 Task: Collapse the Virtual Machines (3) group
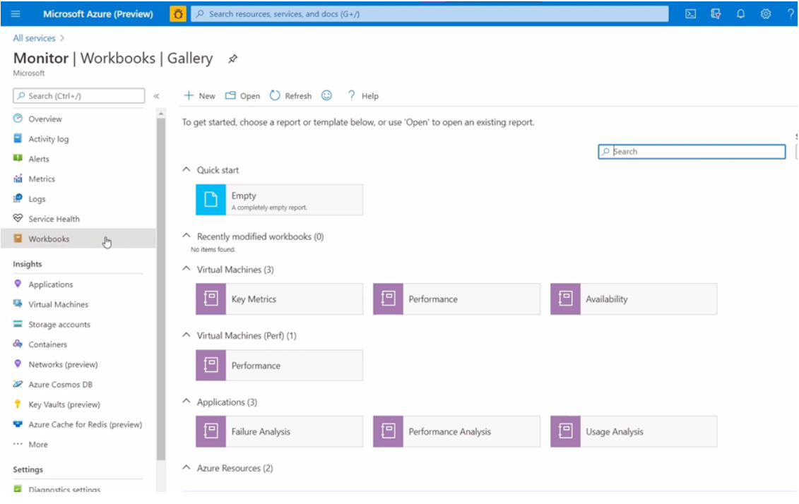(x=187, y=269)
